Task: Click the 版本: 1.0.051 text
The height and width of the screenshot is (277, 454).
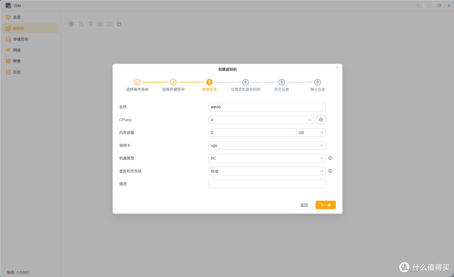Action: tap(18, 272)
